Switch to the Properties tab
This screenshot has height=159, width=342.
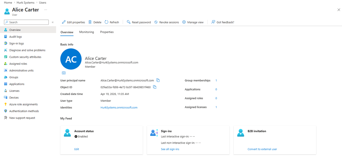click(107, 32)
